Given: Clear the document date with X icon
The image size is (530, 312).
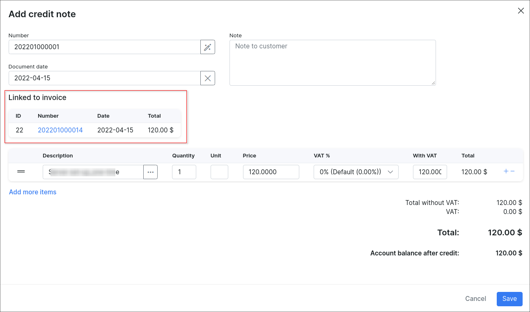Looking at the screenshot, I should (208, 78).
